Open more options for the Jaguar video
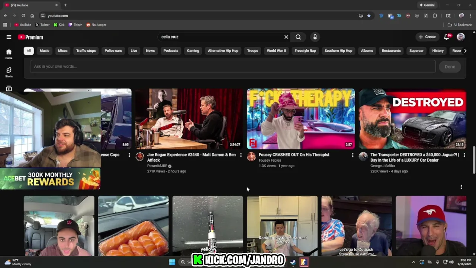 click(464, 155)
